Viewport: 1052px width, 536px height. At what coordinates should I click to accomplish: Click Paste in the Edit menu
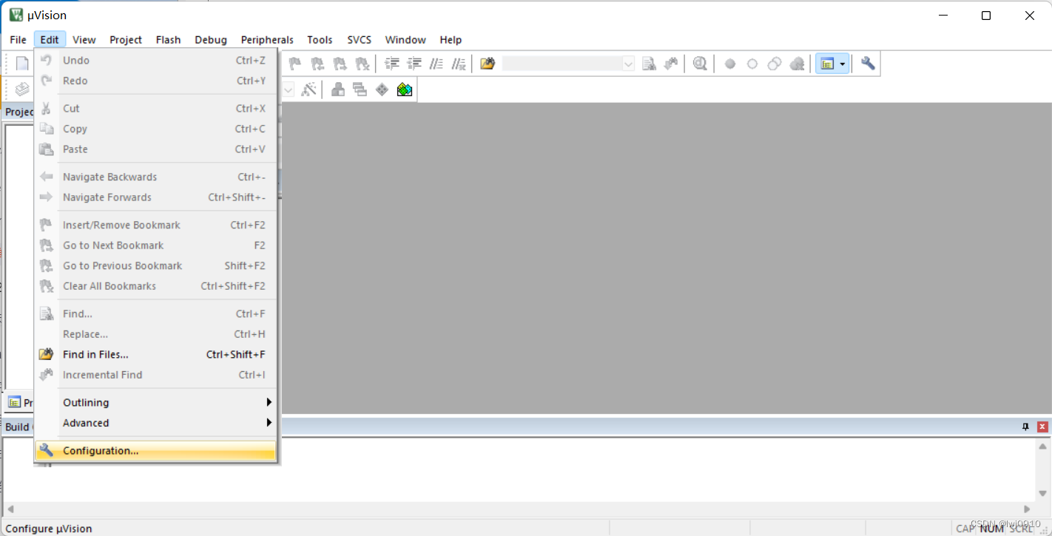click(x=155, y=149)
